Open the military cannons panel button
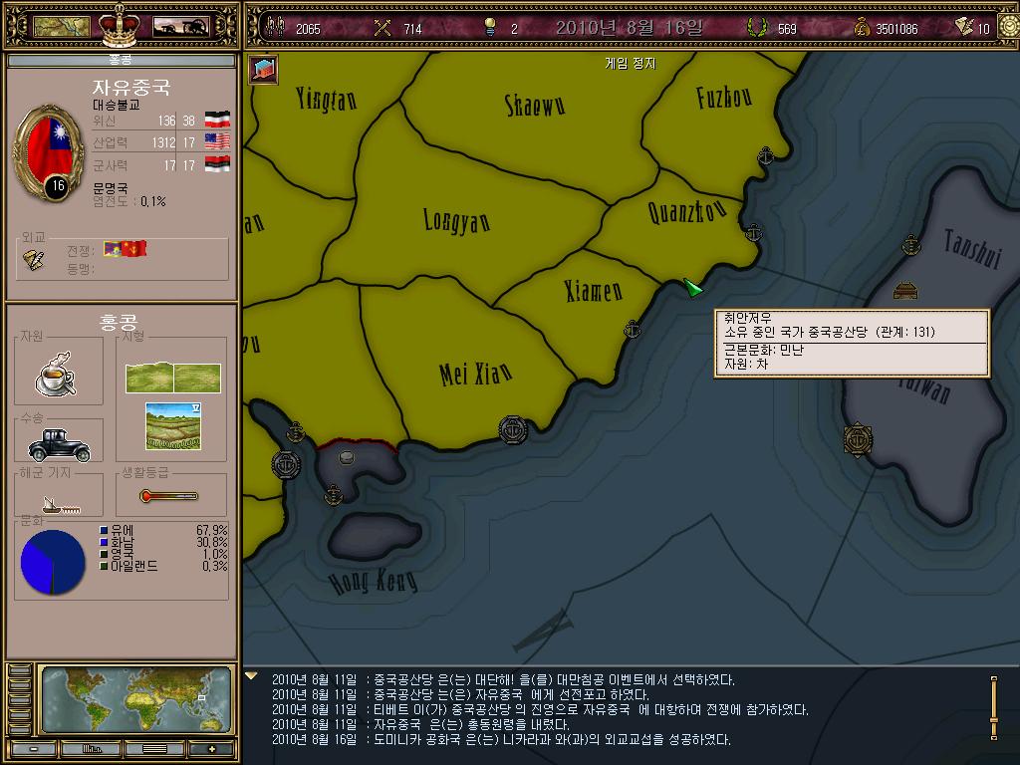The width and height of the screenshot is (1020, 765). coord(181,27)
